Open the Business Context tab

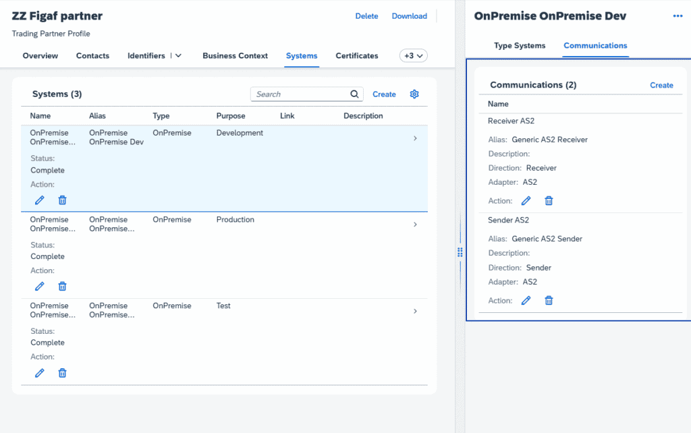(x=235, y=56)
